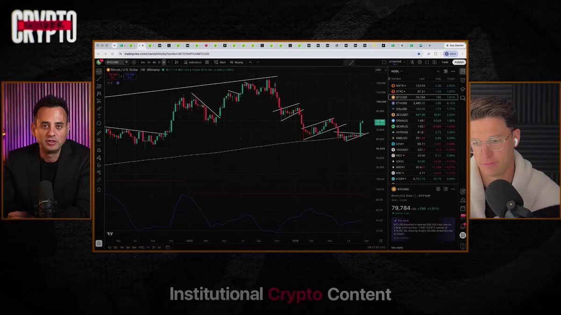This screenshot has height=315, width=561.
Task: Select HYPEUSD row in the watchlist
Action: tap(424, 132)
